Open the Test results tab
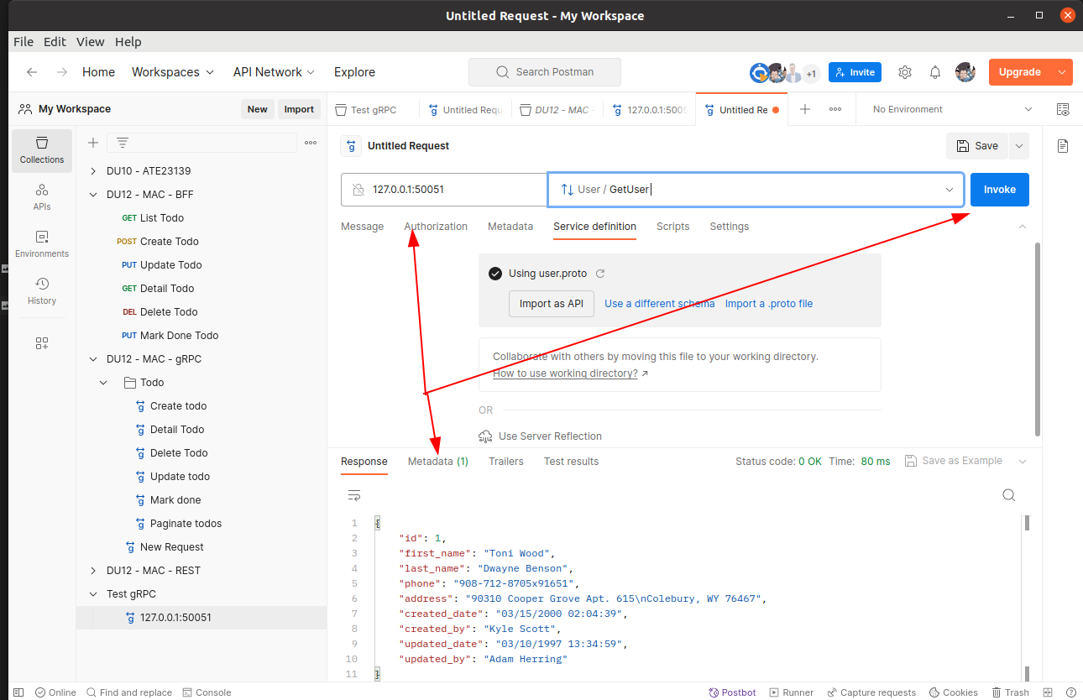This screenshot has height=700, width=1083. click(x=572, y=462)
